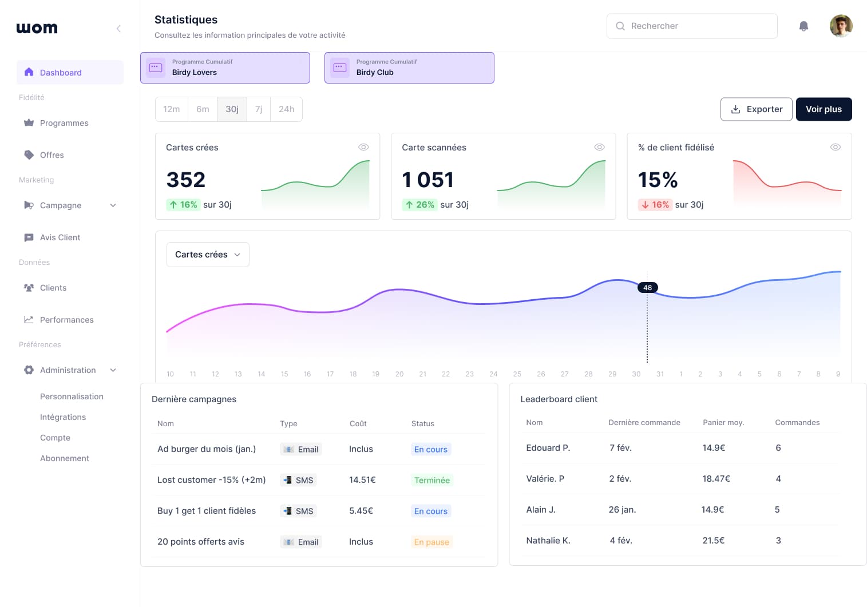Click the Email icon in Ad burger row
The image size is (867, 607).
[289, 449]
